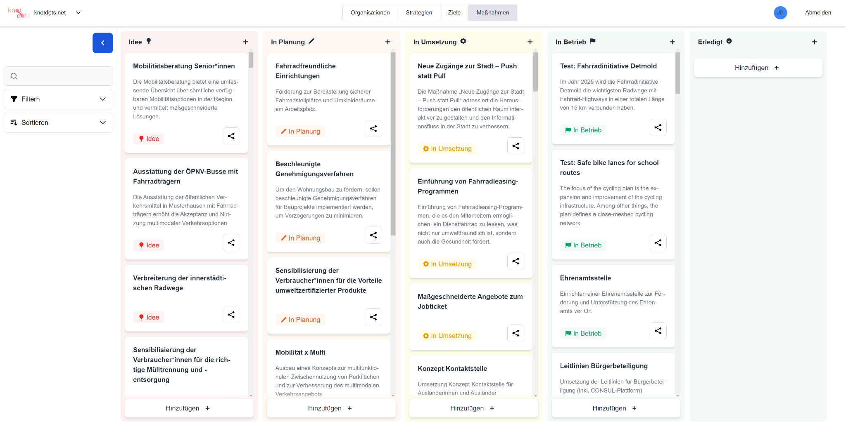The width and height of the screenshot is (846, 426).
Task: Expand the Filtern panel
Action: [x=58, y=99]
